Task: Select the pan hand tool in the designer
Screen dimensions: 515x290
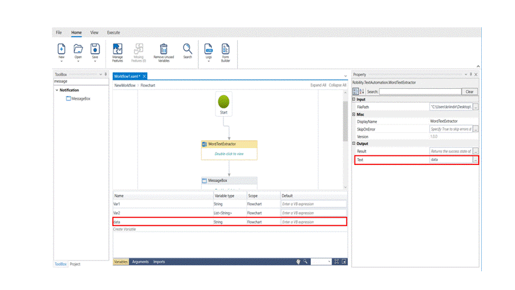Action: [x=298, y=262]
